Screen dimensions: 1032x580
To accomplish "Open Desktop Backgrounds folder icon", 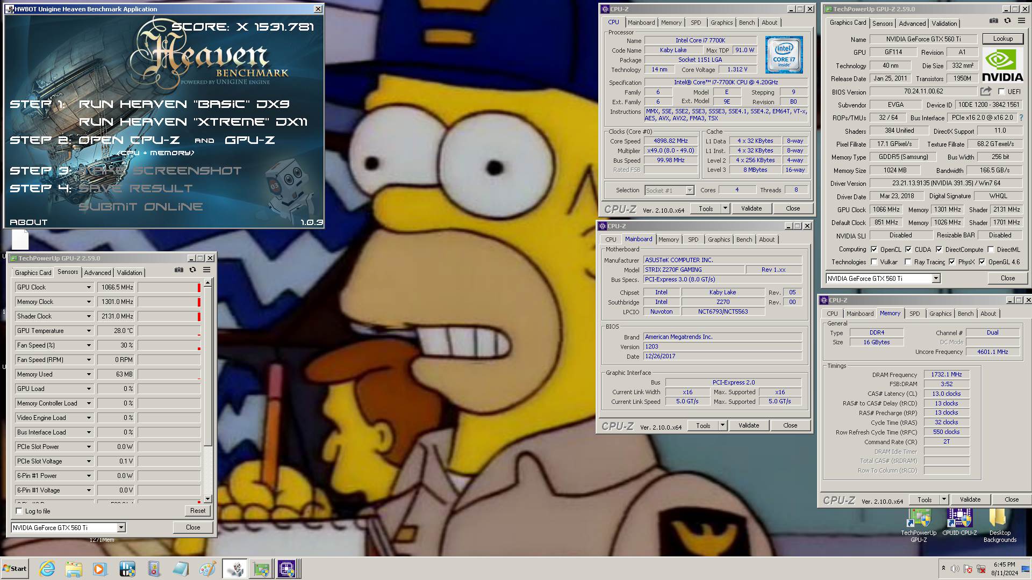I will pos(1000,526).
